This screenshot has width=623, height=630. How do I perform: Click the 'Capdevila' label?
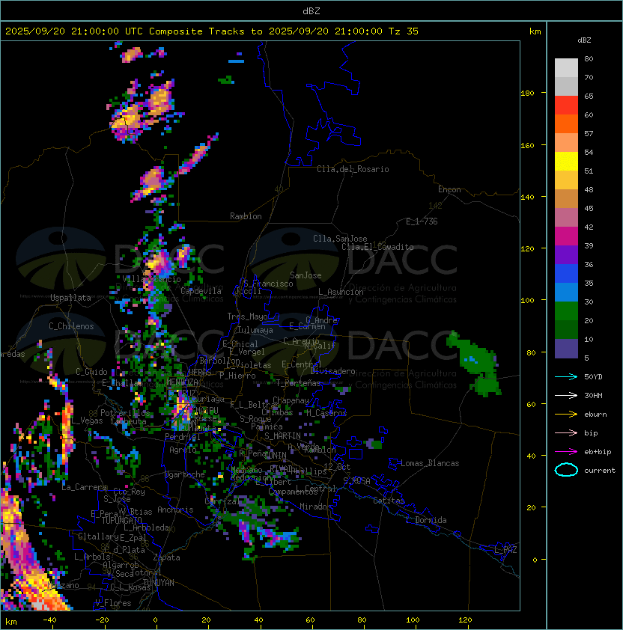(201, 291)
